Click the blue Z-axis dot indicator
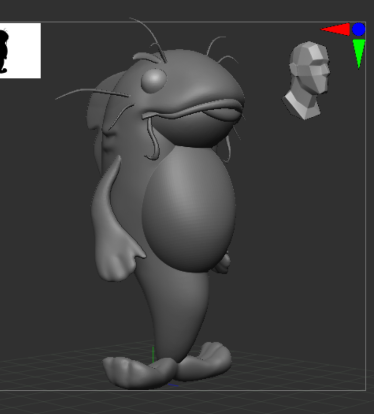374x414 pixels. [x=359, y=29]
